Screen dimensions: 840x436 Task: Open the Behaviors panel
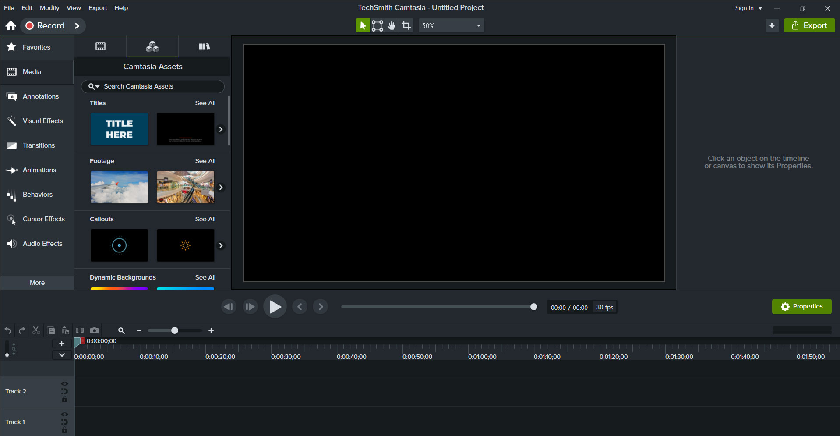37,195
